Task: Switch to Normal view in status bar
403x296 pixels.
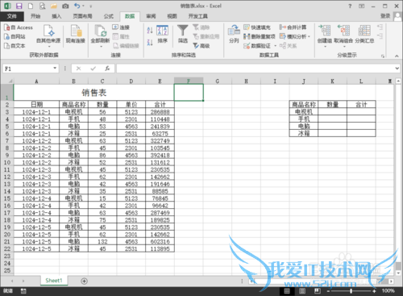Action: pos(287,291)
